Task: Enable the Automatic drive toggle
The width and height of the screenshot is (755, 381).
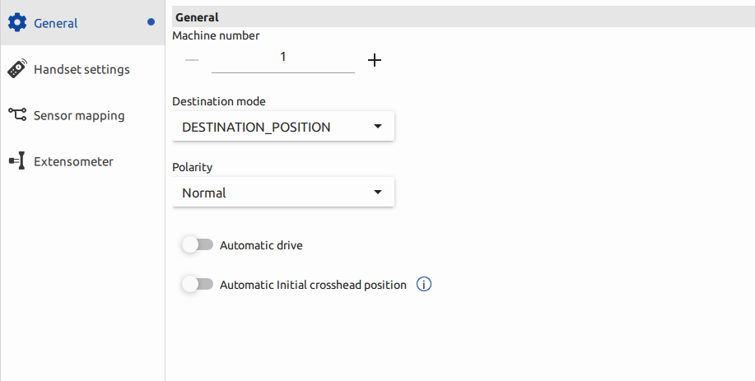Action: click(198, 245)
